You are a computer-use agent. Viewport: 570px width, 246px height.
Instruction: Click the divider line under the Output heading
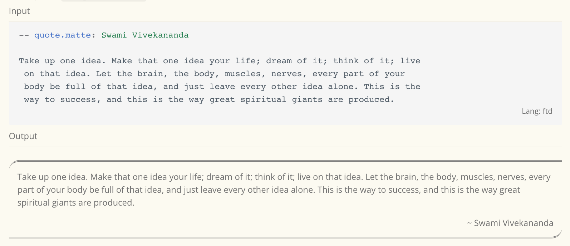(x=285, y=147)
